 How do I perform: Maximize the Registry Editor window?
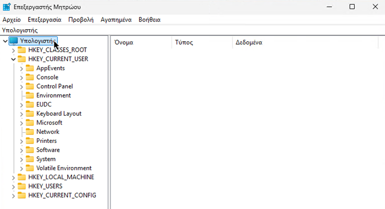point(352,7)
